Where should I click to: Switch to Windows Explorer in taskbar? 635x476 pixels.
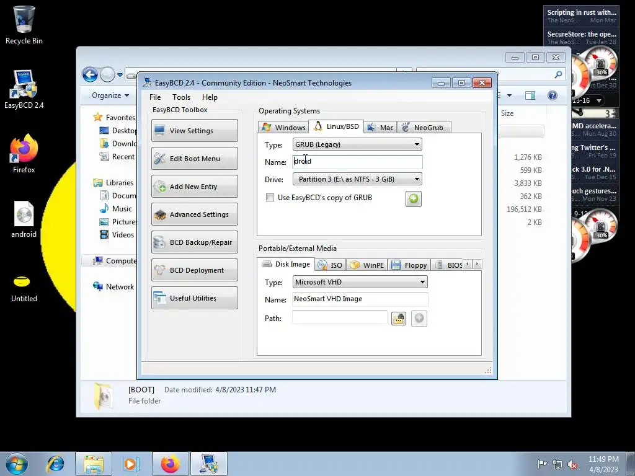[x=94, y=464]
